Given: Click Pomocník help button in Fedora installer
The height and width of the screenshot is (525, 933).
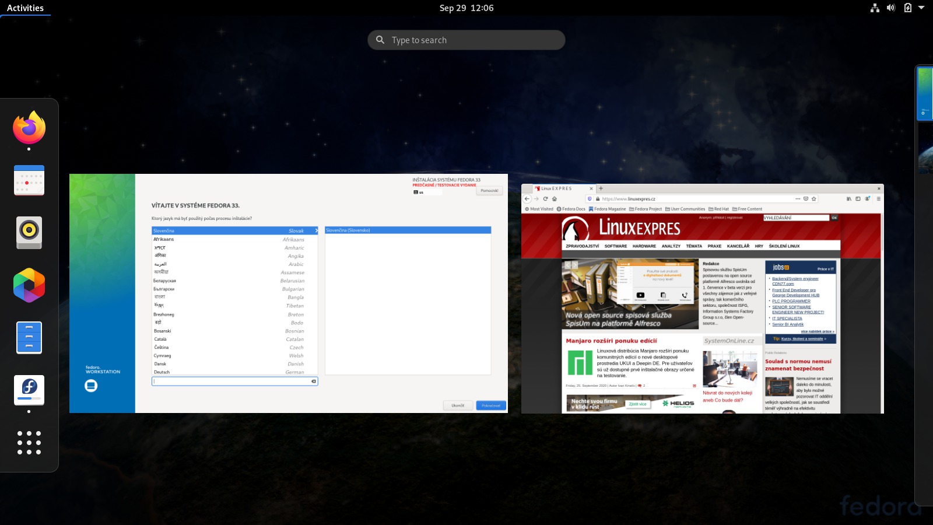Looking at the screenshot, I should (x=489, y=191).
